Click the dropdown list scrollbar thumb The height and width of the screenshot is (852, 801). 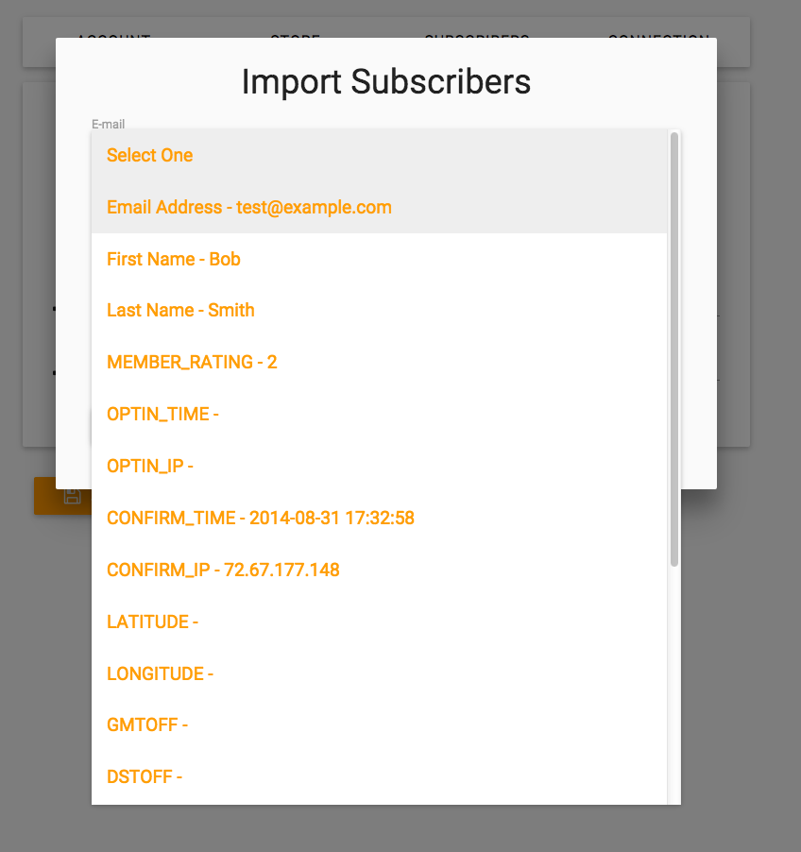pyautogui.click(x=673, y=349)
